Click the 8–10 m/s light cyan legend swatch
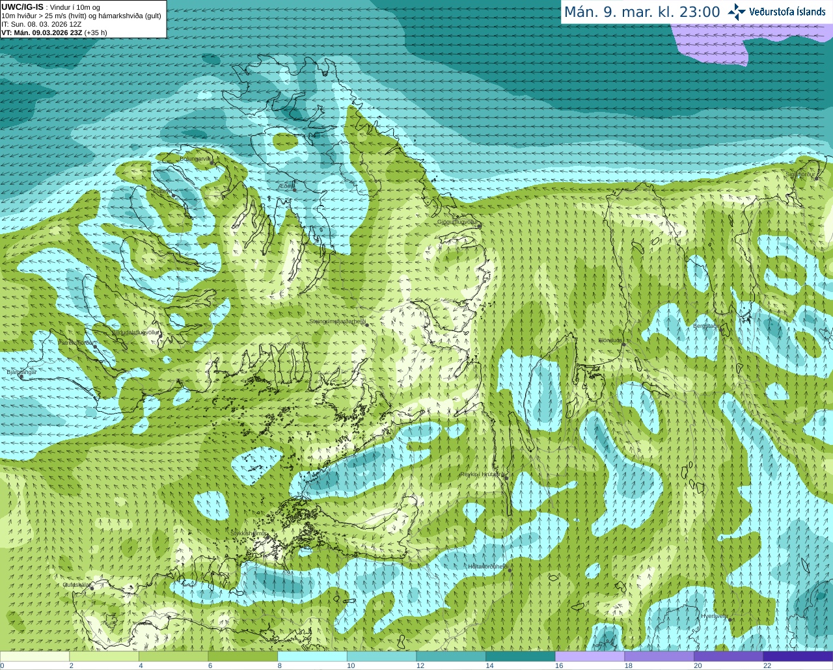The image size is (833, 670). 312,656
